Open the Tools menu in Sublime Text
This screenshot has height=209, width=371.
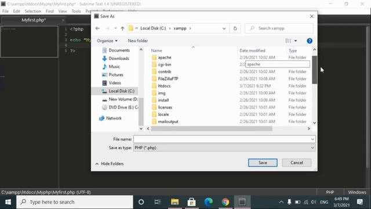76,11
